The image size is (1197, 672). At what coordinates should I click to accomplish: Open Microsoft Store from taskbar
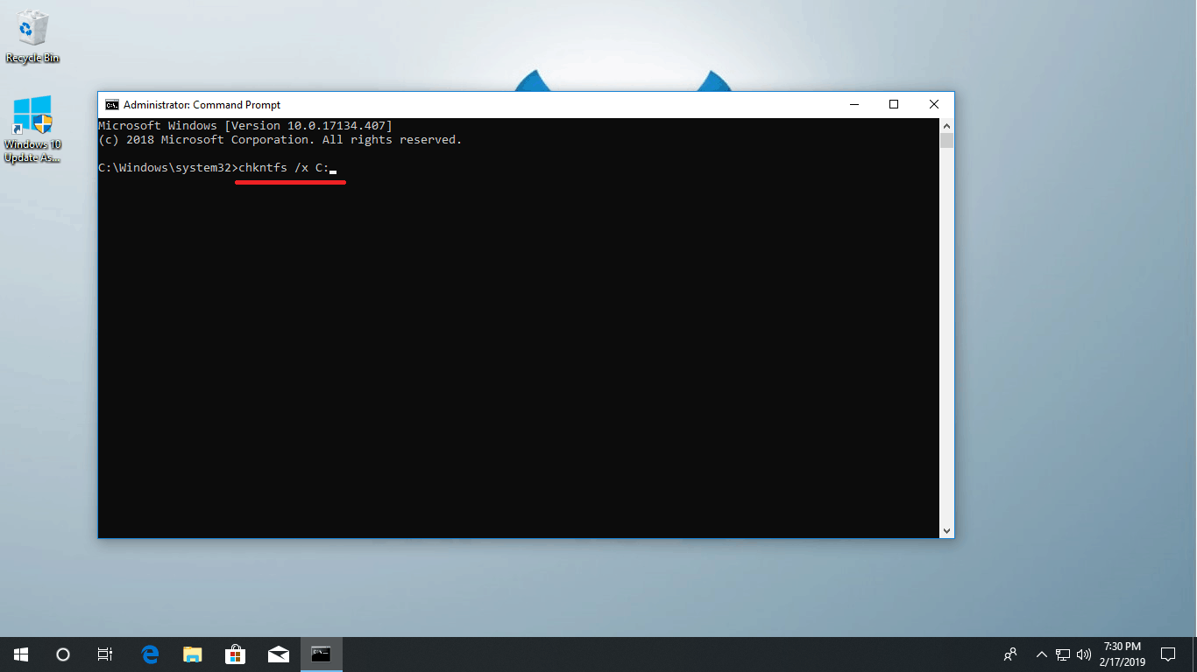[x=235, y=654]
